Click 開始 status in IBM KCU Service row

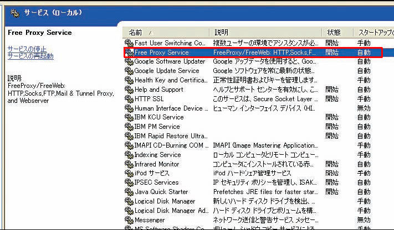point(332,117)
